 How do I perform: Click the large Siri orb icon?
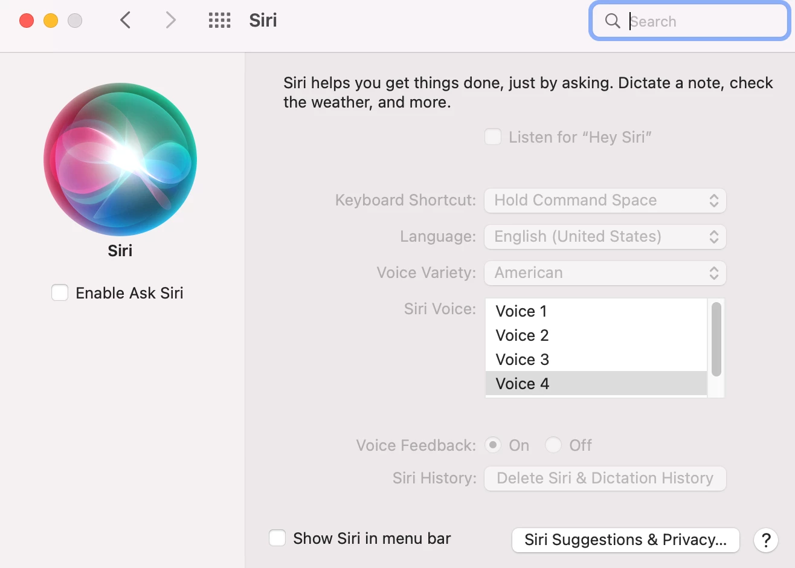point(120,160)
